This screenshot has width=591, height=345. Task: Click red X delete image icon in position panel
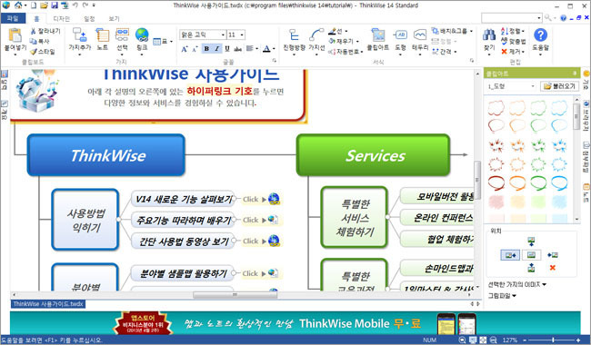pyautogui.click(x=553, y=268)
